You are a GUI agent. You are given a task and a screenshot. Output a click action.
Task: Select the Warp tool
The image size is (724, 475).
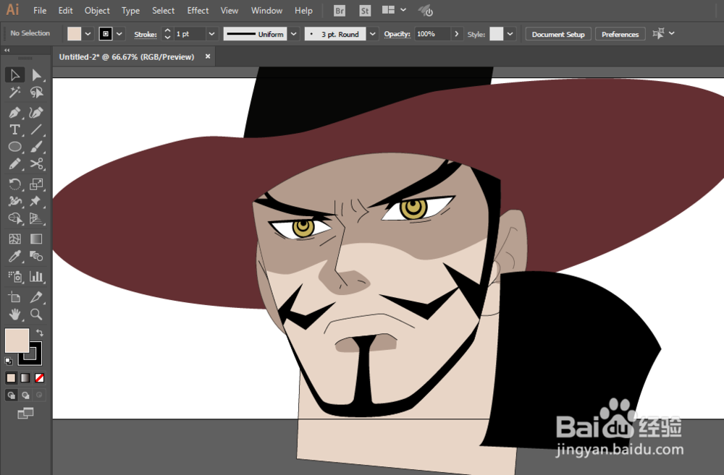tap(14, 201)
